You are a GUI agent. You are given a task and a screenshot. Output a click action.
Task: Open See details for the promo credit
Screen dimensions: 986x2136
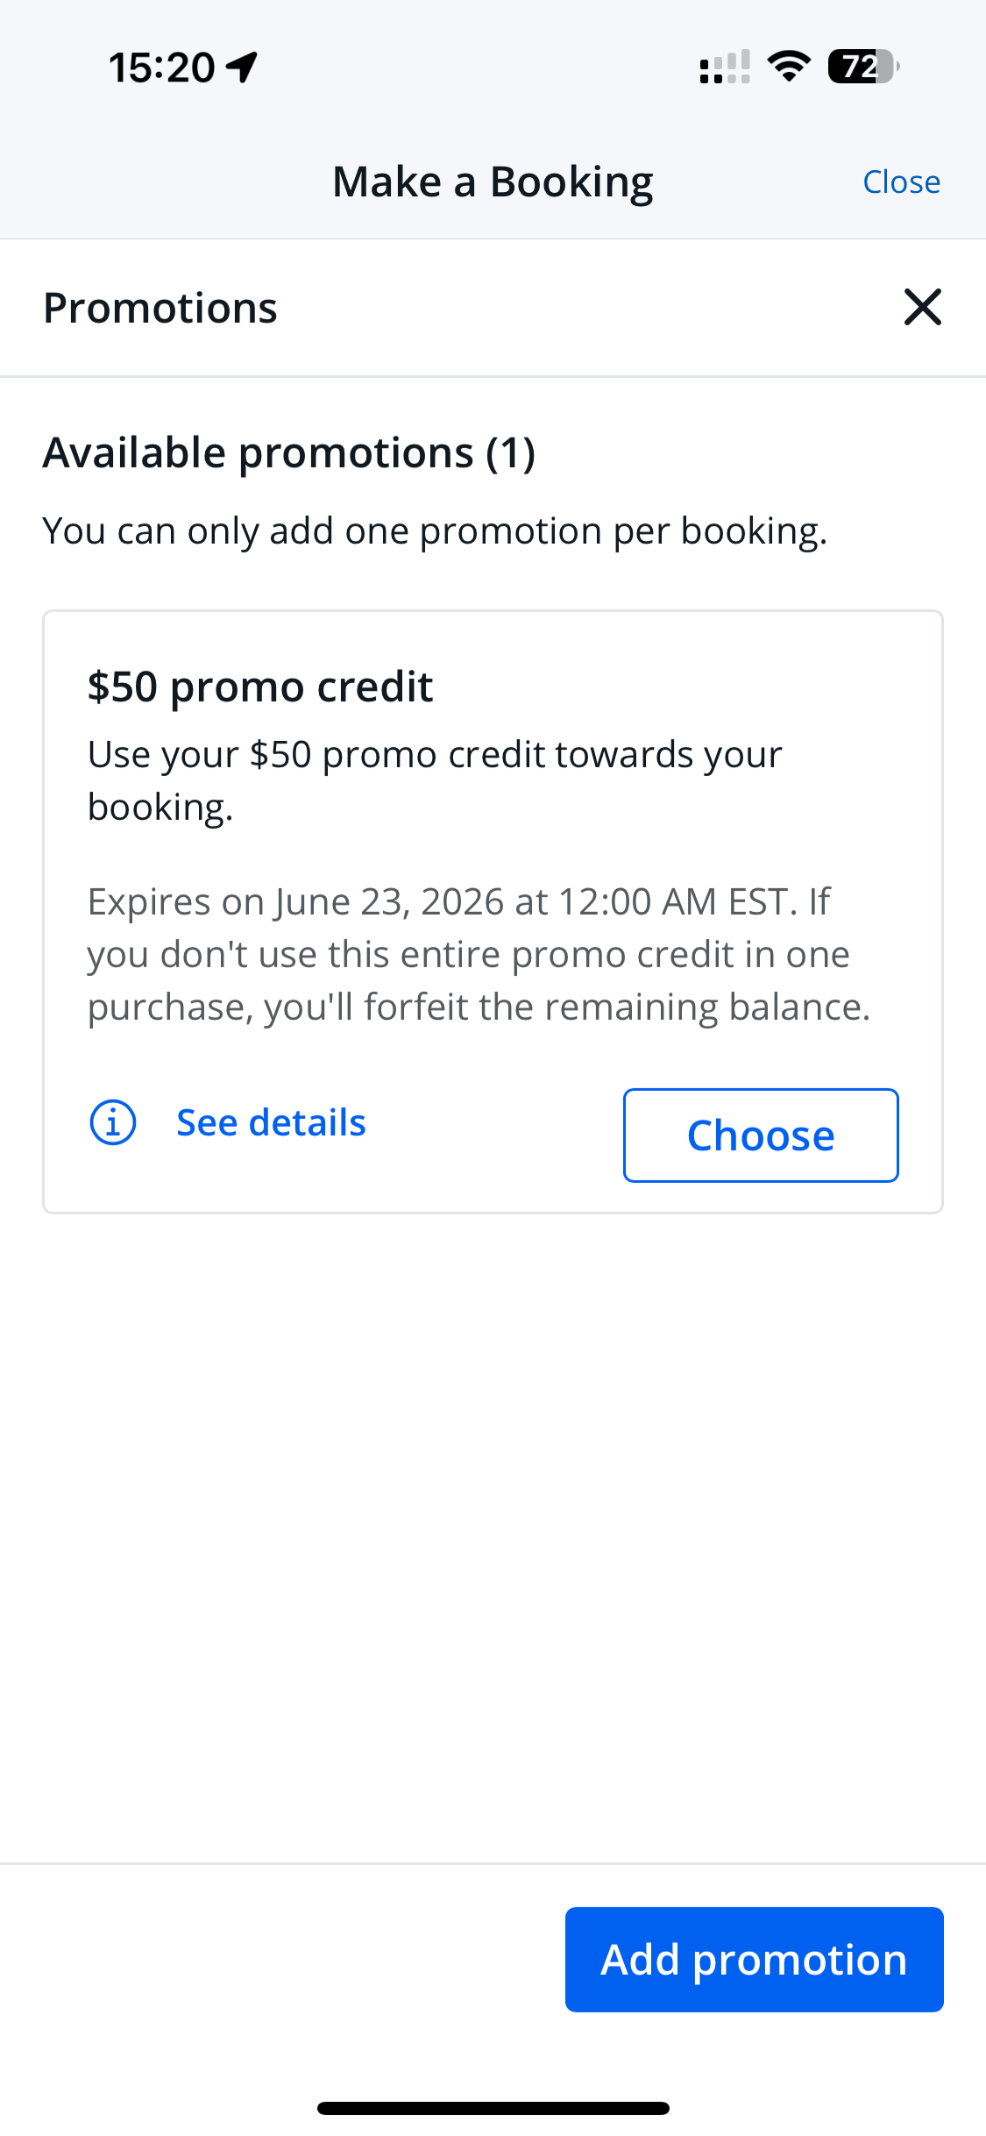[x=271, y=1122]
